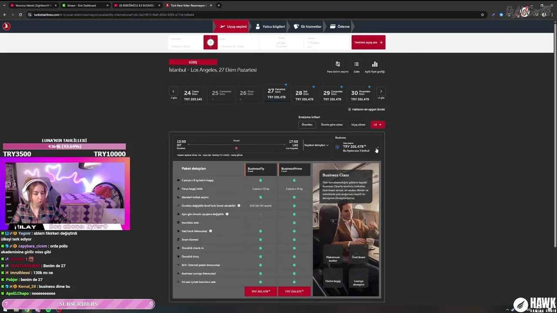Screen dimensions: 557x313
Task: Open currency selection (Para birimi seçimi)
Action: (x=338, y=67)
